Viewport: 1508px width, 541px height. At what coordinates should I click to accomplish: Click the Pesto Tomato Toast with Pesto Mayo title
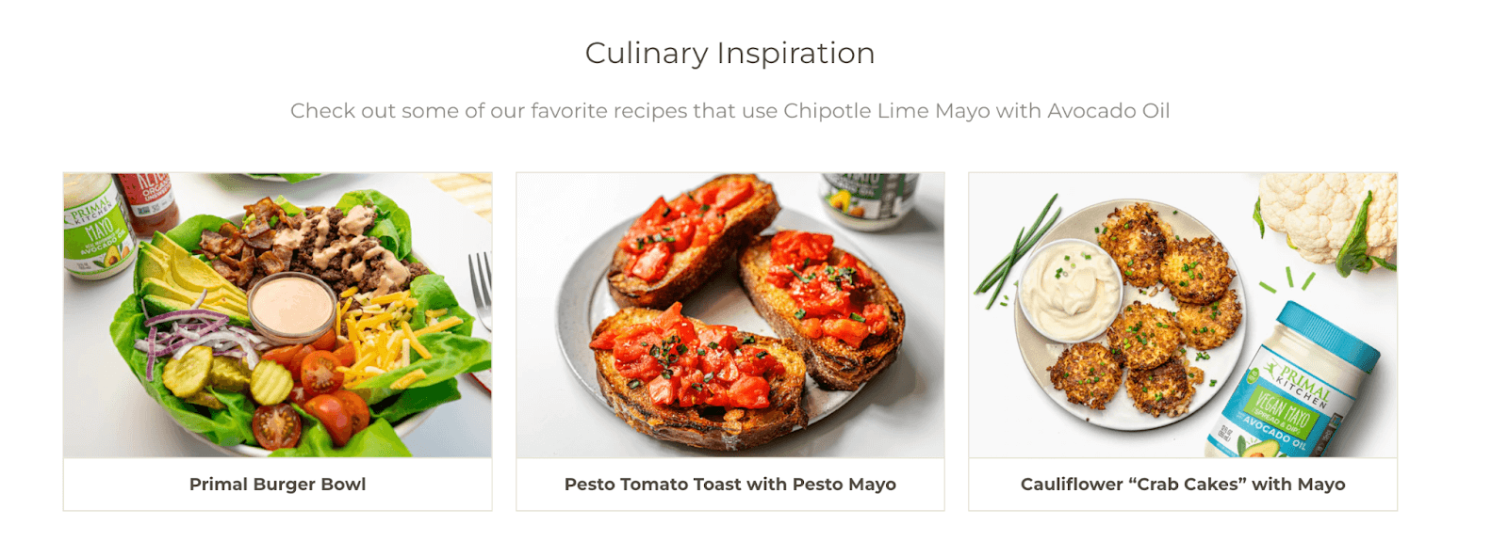pyautogui.click(x=729, y=485)
